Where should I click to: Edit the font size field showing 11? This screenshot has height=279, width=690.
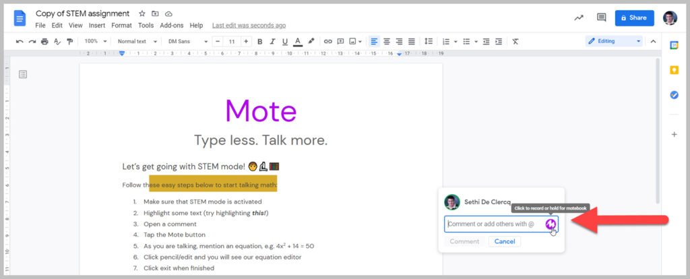232,41
